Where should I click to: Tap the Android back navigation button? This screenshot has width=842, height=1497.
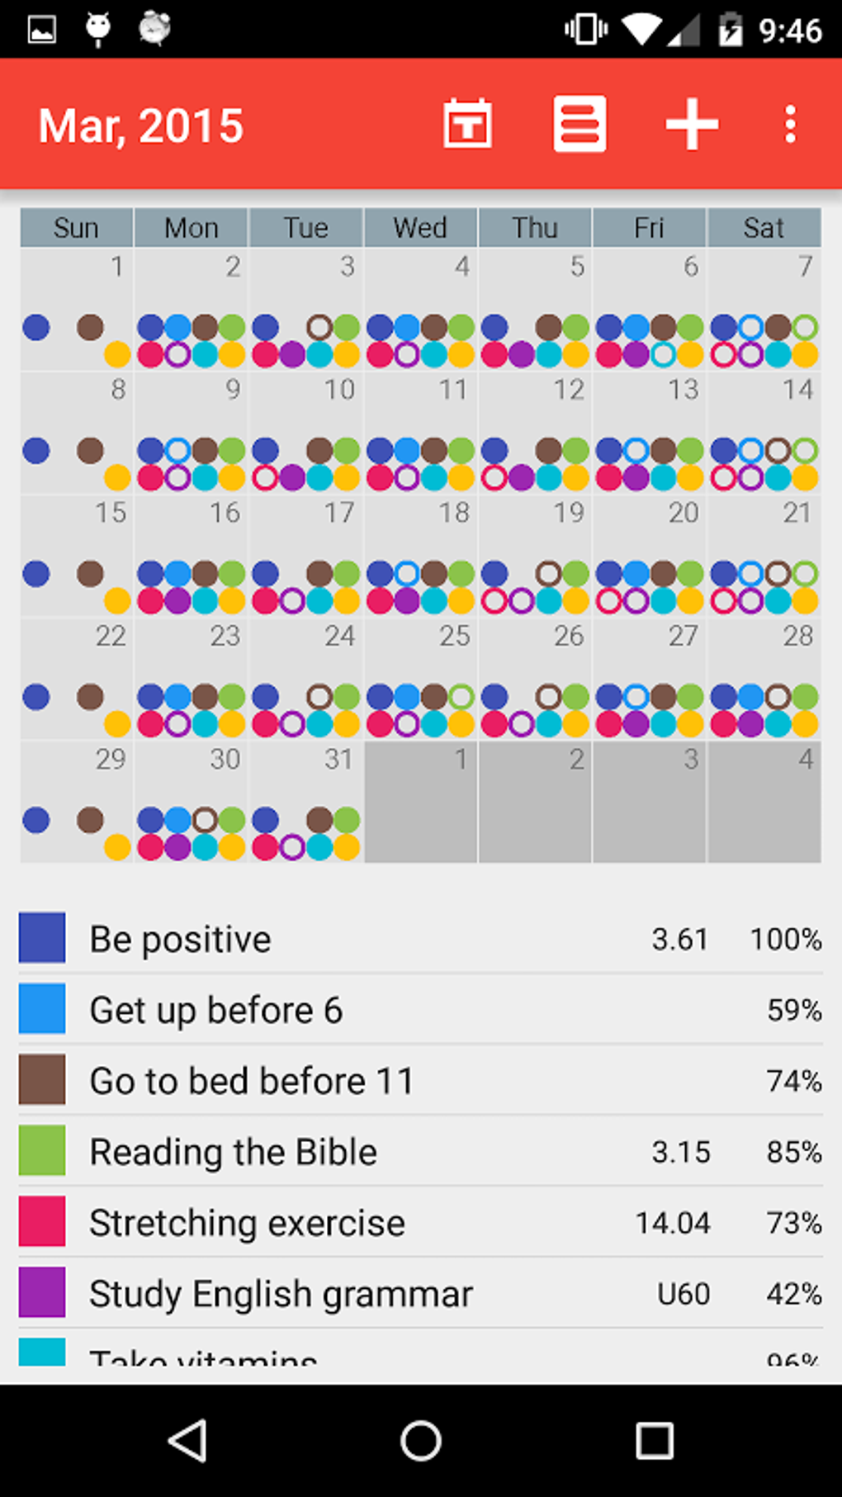point(188,1441)
